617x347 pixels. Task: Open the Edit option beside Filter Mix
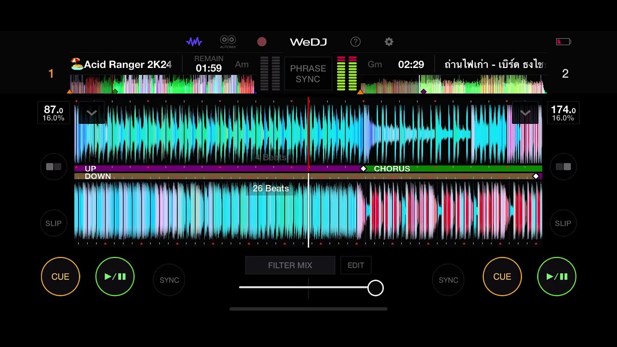[356, 266]
